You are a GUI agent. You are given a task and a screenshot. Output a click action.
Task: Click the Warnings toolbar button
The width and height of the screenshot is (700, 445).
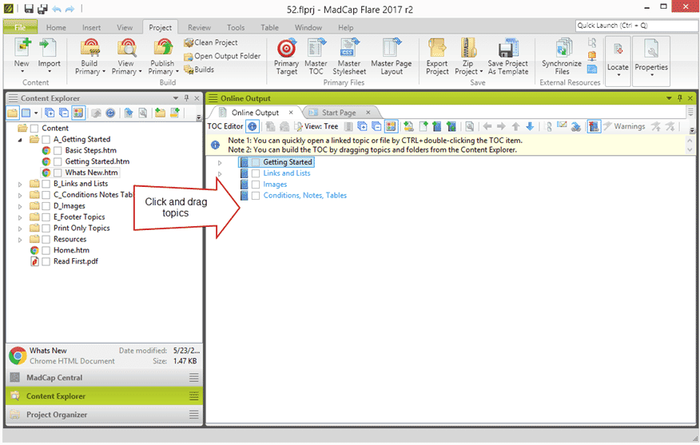tap(625, 127)
